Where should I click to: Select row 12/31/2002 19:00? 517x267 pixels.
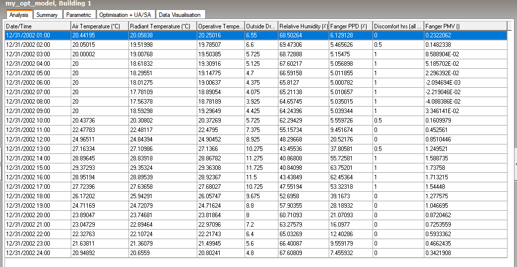(256, 205)
